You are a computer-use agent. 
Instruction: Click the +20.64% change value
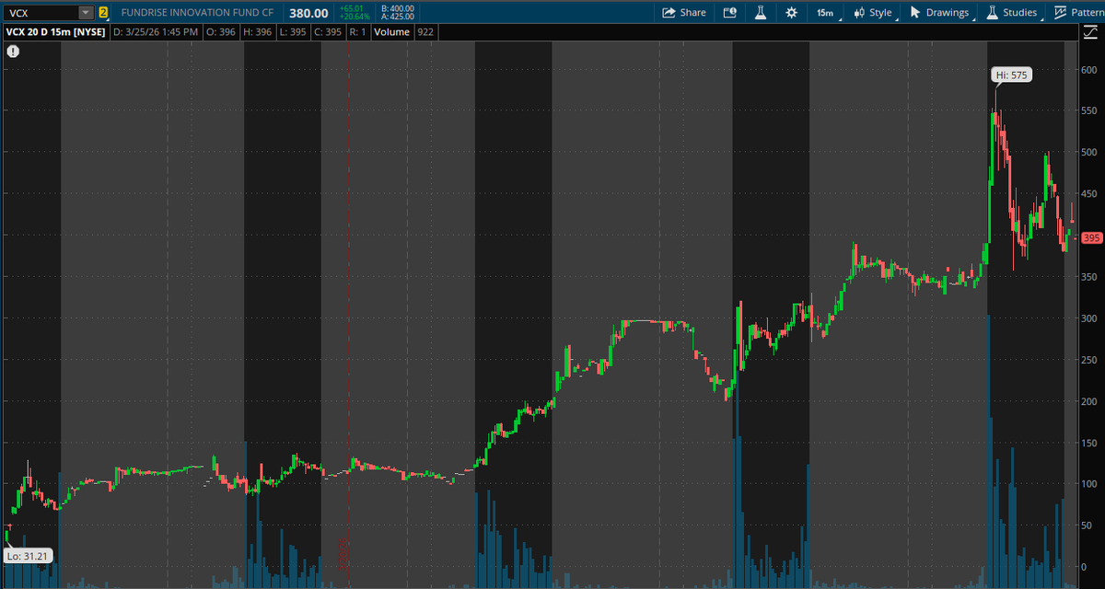[x=354, y=17]
